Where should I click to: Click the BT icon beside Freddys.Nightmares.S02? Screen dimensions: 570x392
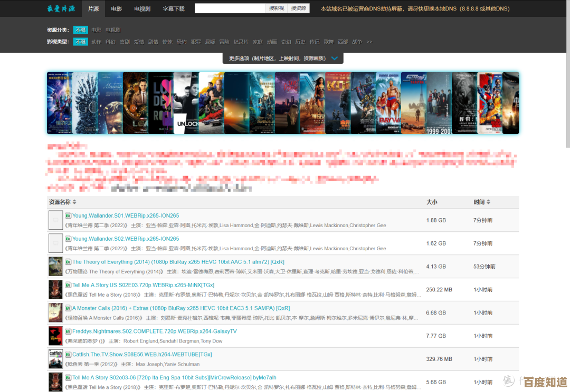click(68, 331)
